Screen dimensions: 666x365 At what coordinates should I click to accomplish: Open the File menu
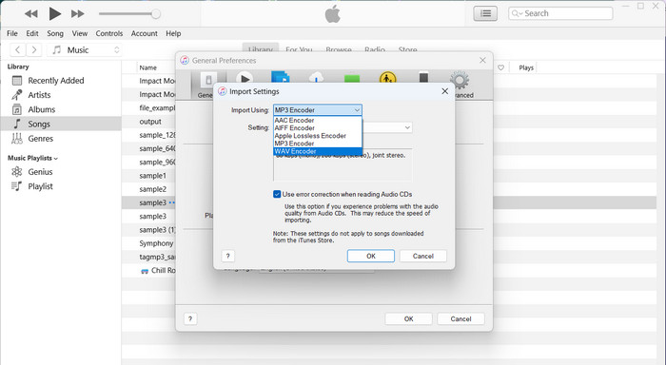[12, 33]
